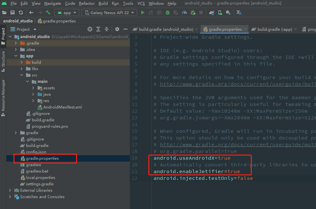Open the Structure tool window sidebar tab

point(3,61)
